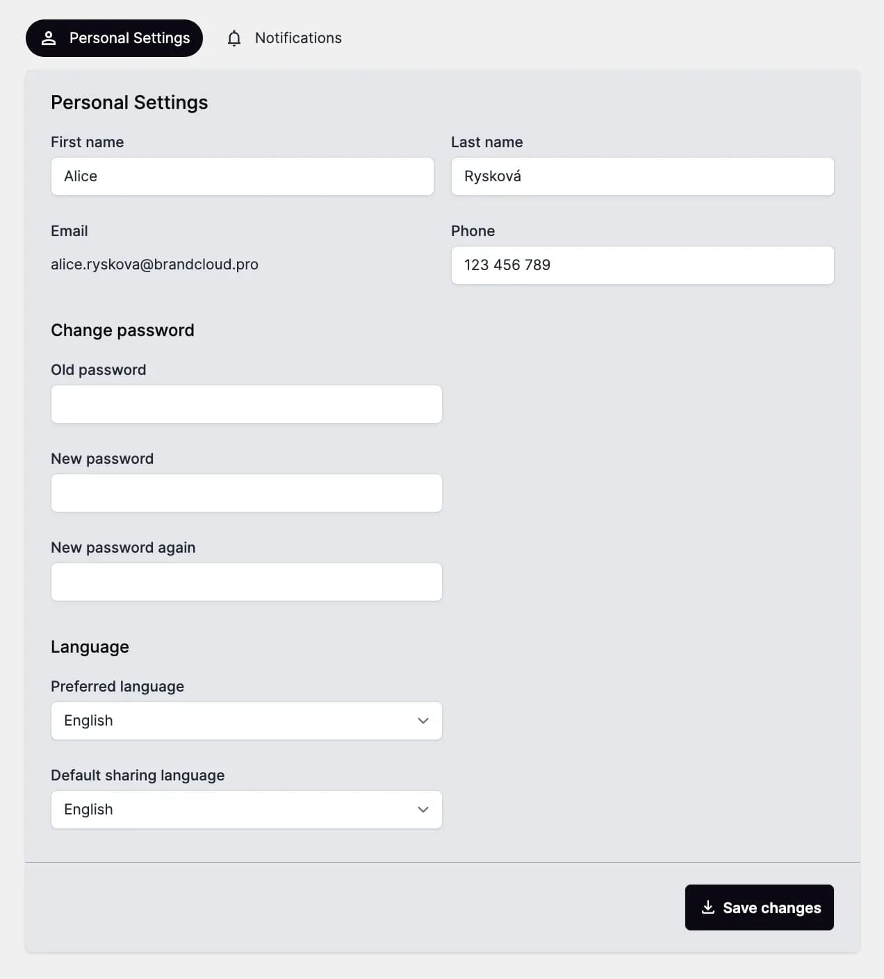
Task: Focus the New password field
Action: (x=246, y=493)
